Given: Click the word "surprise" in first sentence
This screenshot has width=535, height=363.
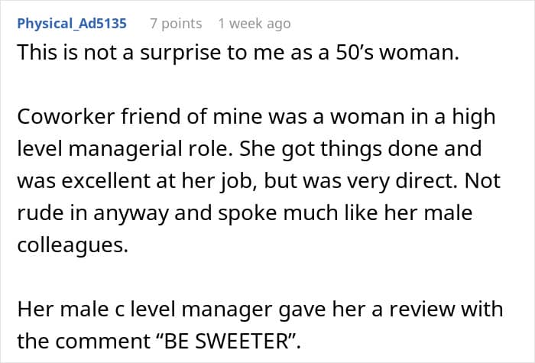Looking at the screenshot, I should click(180, 54).
